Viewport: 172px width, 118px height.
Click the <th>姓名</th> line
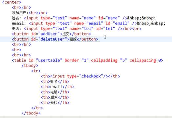point(55,81)
